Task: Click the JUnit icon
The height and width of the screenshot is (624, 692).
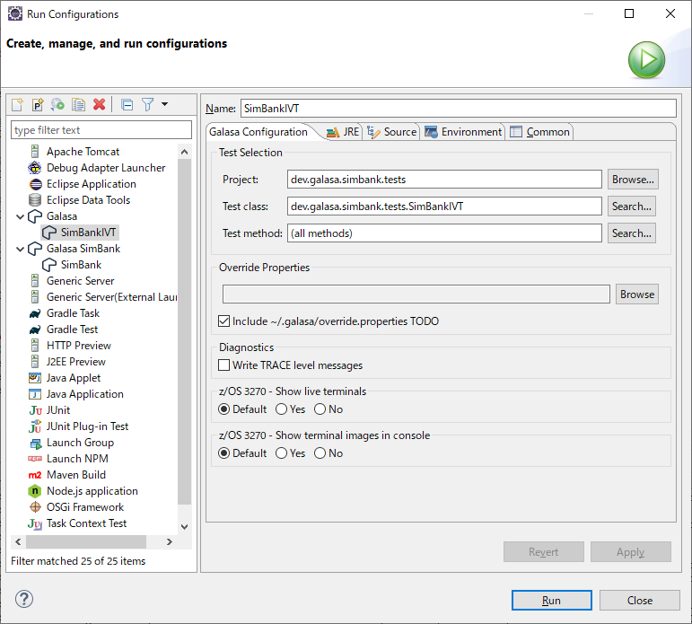Action: click(x=35, y=410)
